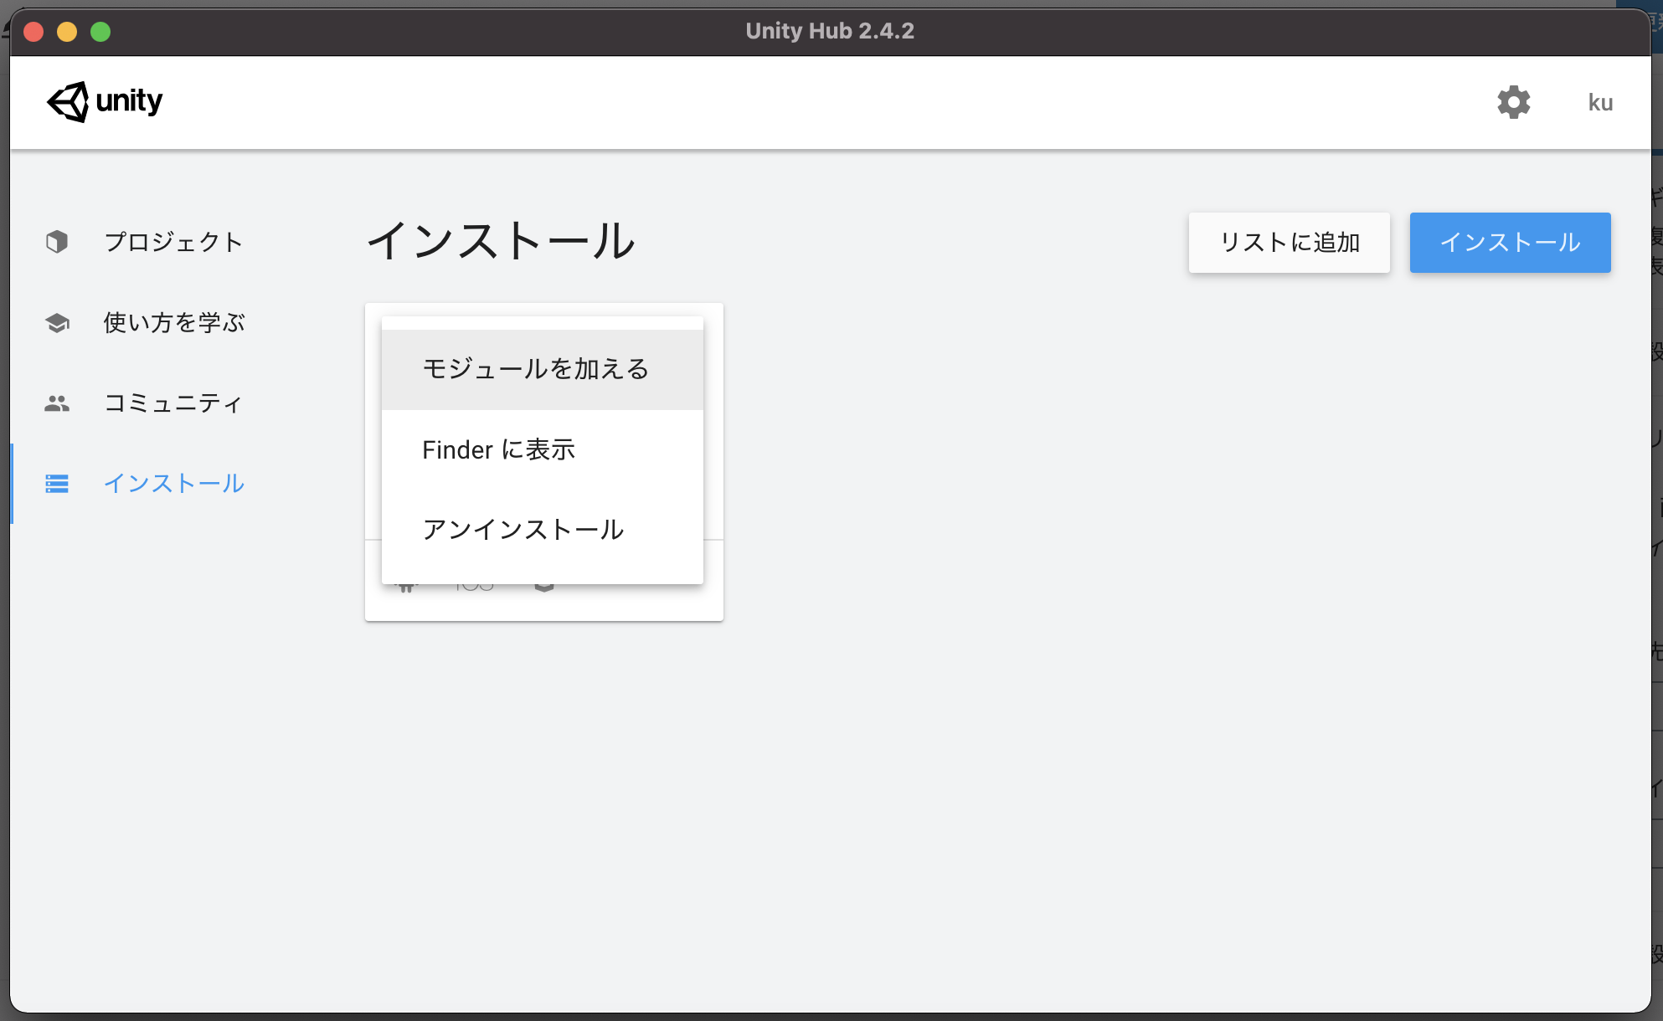Select インストール sidebar entry
This screenshot has width=1663, height=1021.
(173, 484)
